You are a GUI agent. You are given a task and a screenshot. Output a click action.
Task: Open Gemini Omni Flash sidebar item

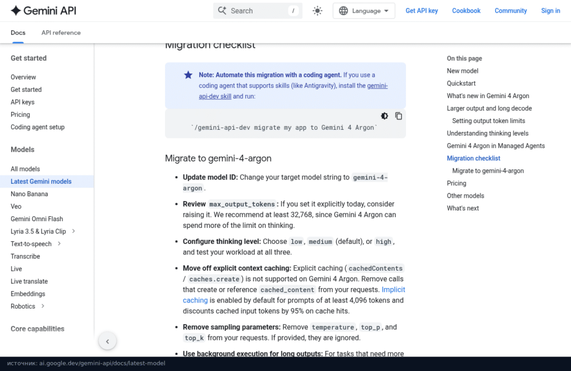pyautogui.click(x=37, y=218)
